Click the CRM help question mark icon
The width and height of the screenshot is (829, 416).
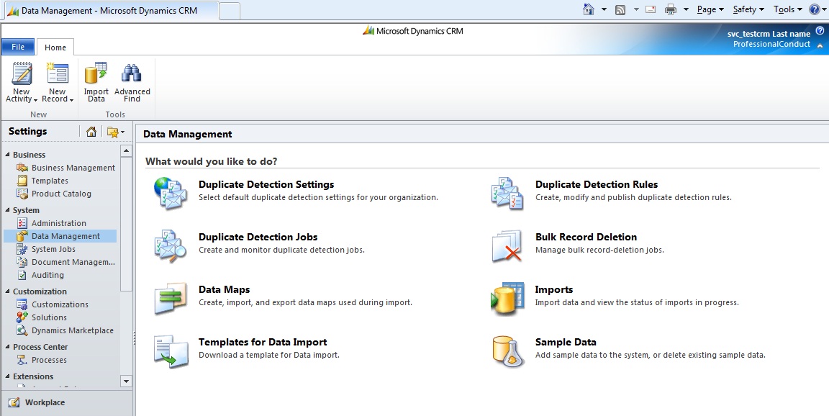[x=820, y=31]
